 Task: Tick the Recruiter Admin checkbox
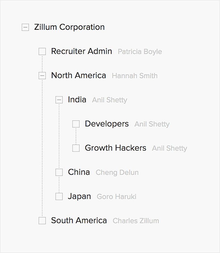pyautogui.click(x=42, y=52)
